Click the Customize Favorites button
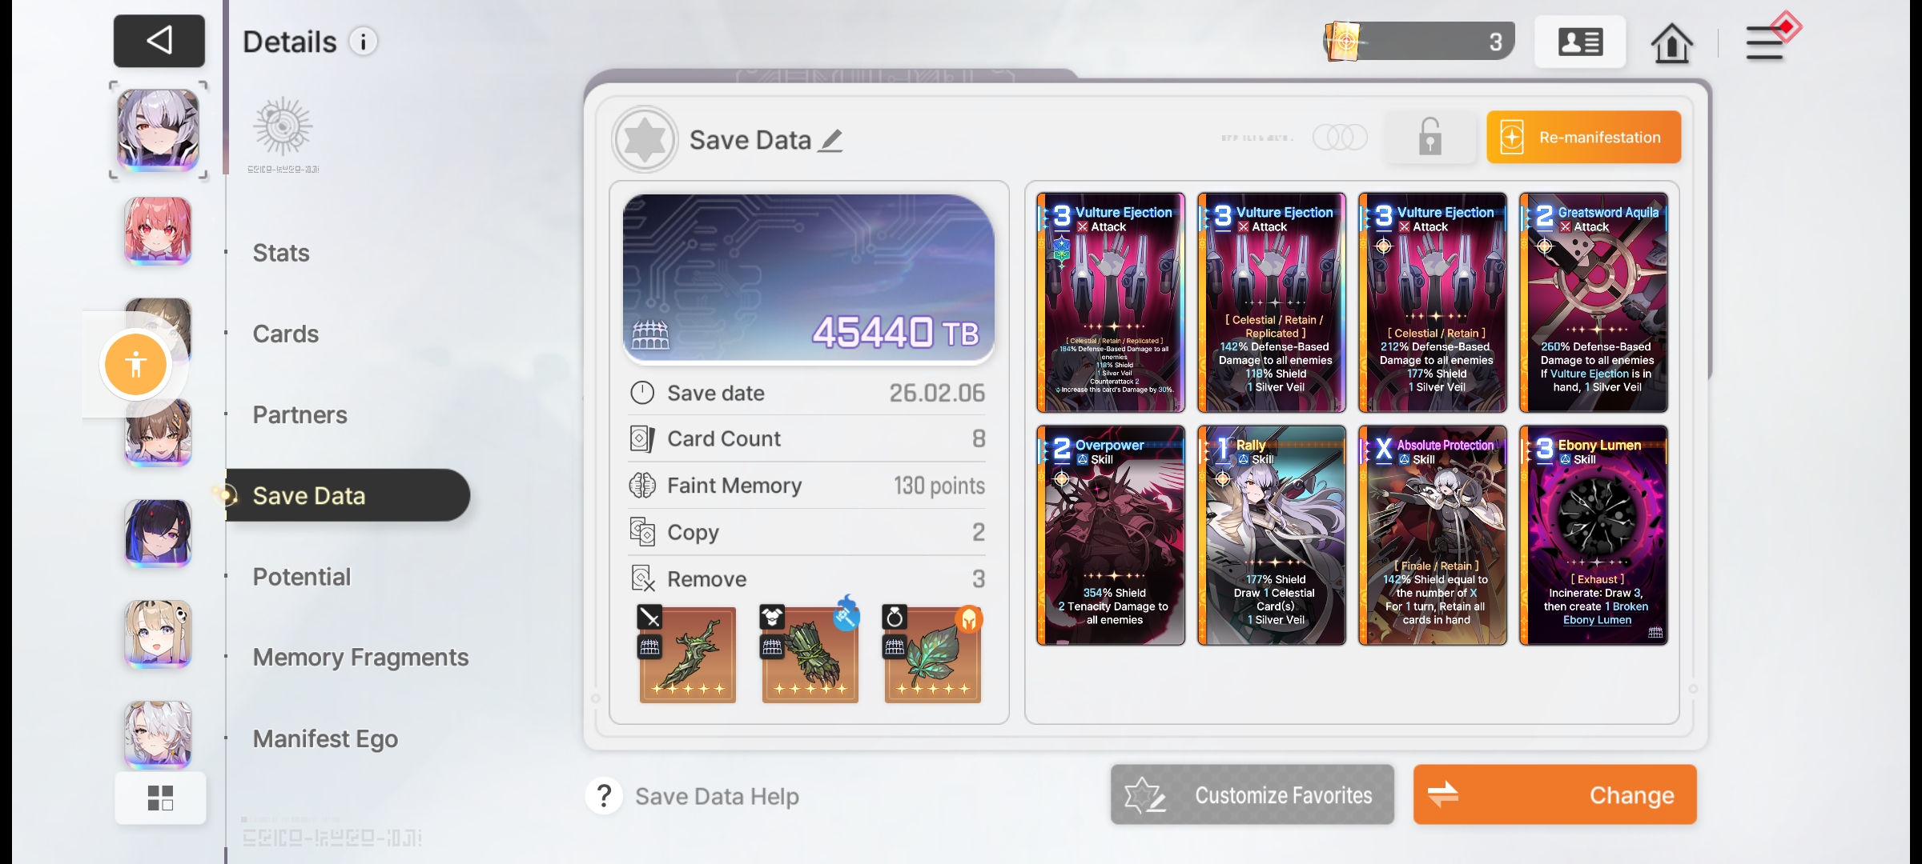Image resolution: width=1922 pixels, height=864 pixels. click(1252, 794)
